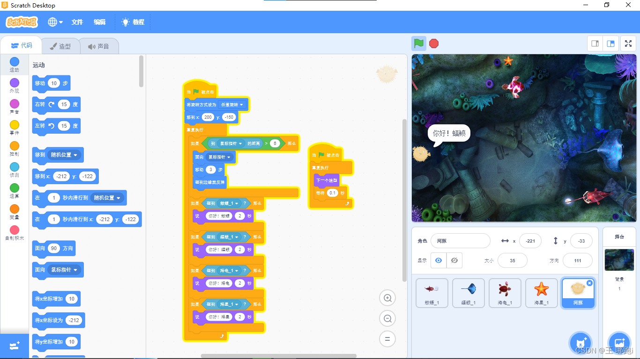The image size is (640, 359).
Task: Click the 右转 15 度 palette block
Action: point(56,105)
